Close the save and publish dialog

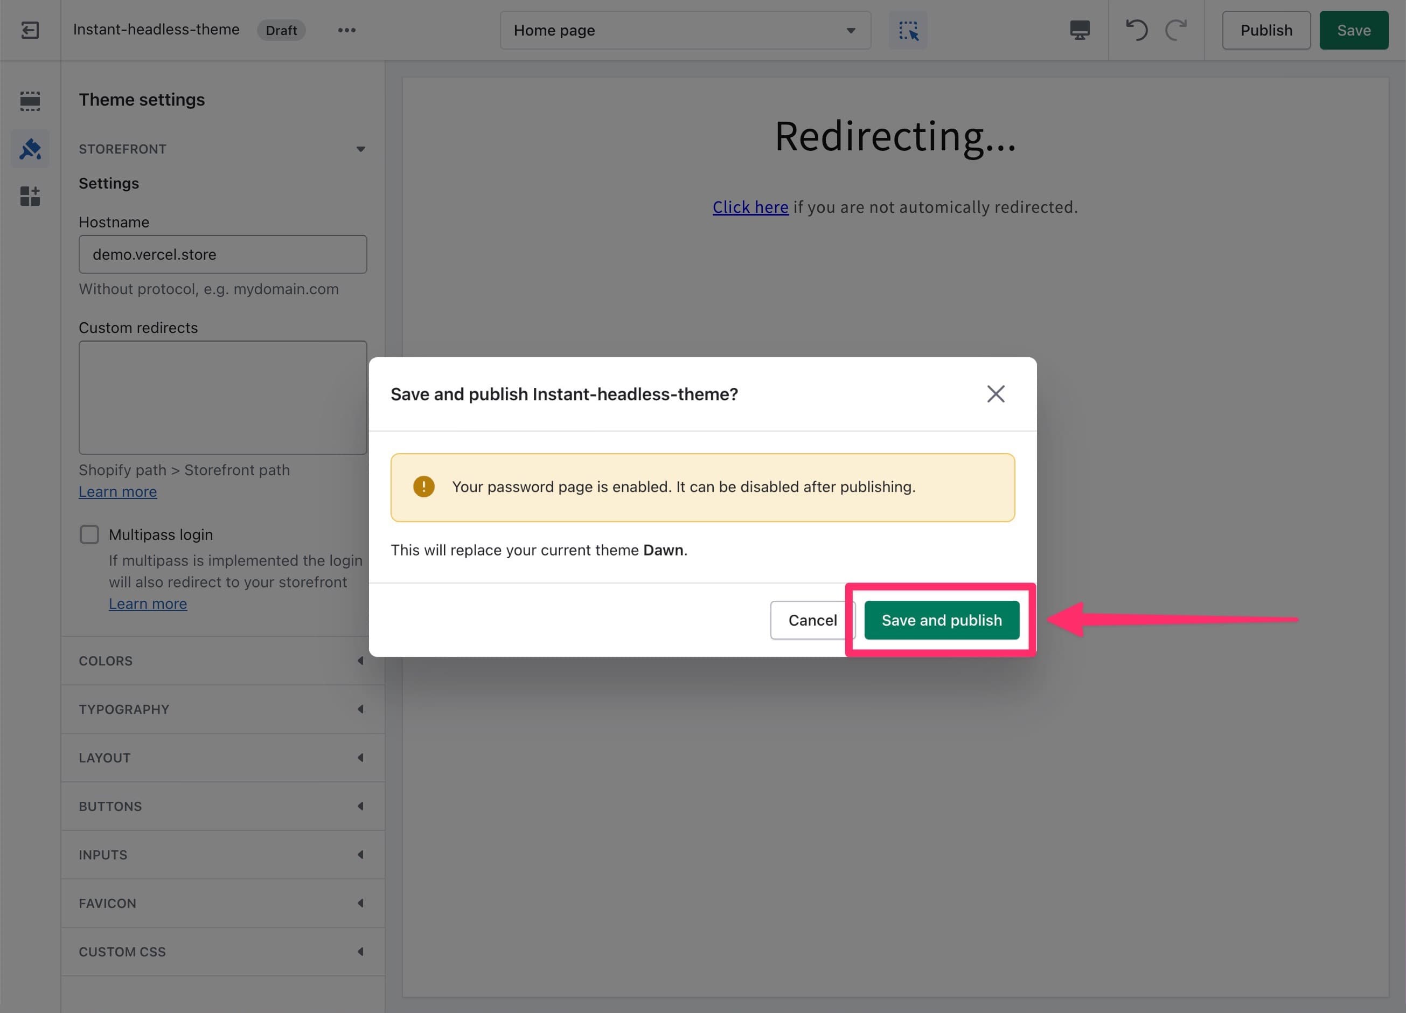996,393
